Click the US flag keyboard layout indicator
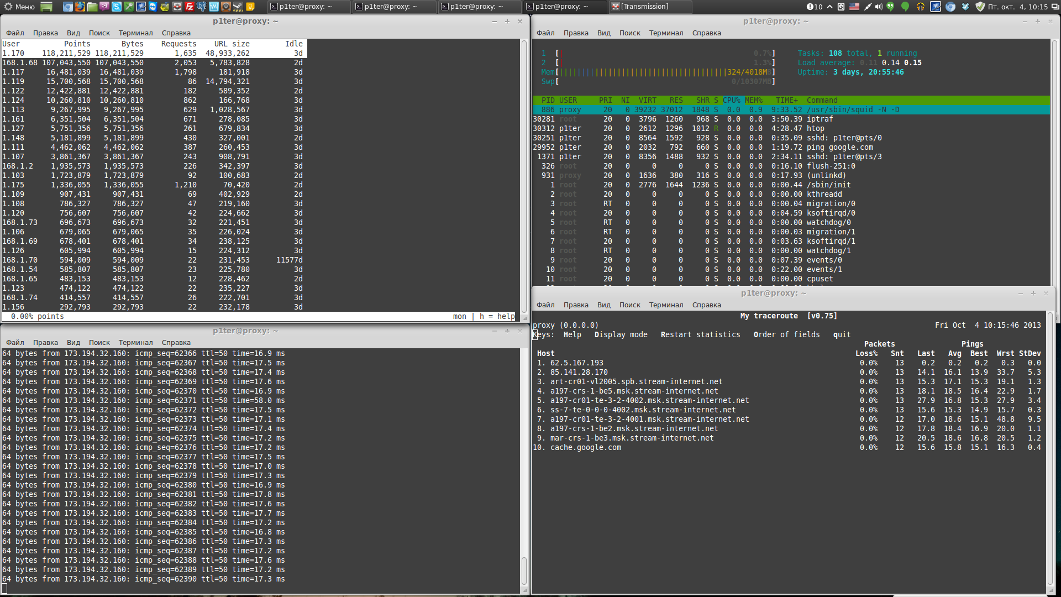The image size is (1061, 597). click(x=854, y=7)
